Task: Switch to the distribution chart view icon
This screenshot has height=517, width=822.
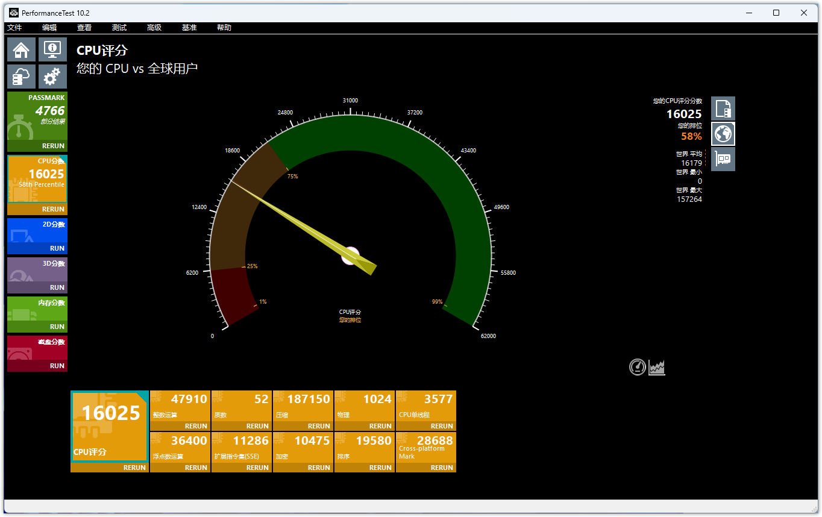Action: pos(657,367)
